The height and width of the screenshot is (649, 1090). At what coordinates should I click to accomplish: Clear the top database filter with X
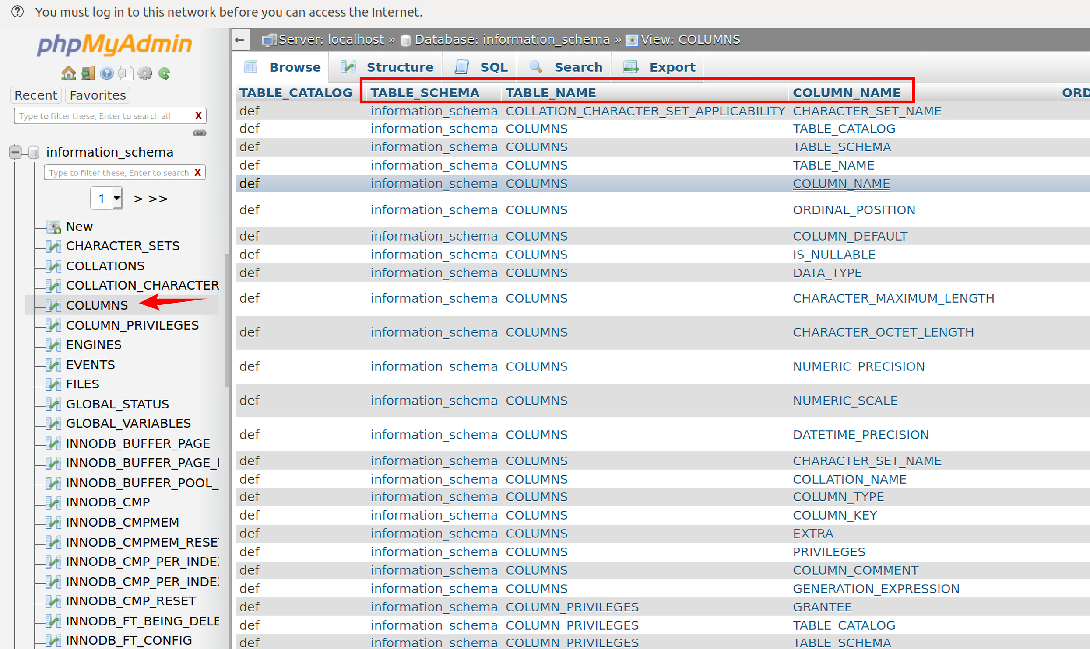(198, 116)
